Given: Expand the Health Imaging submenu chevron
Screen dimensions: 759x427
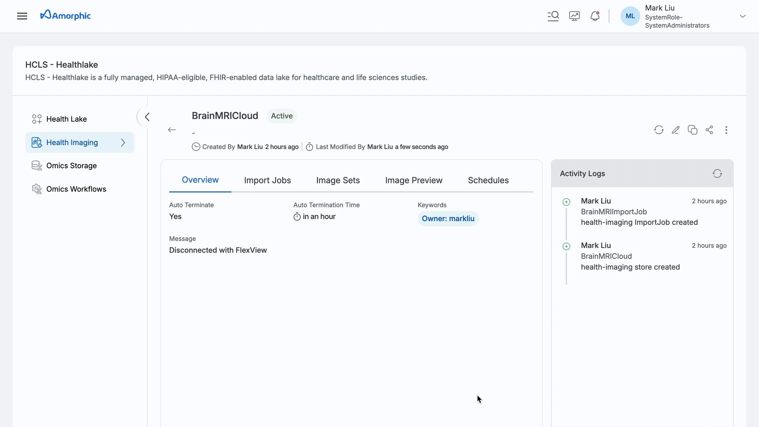Looking at the screenshot, I should click(123, 143).
